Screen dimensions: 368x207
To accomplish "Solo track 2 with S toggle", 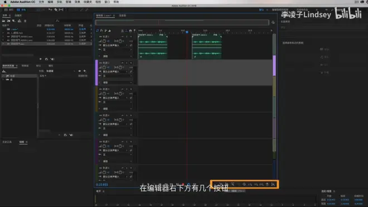I will click(127, 62).
